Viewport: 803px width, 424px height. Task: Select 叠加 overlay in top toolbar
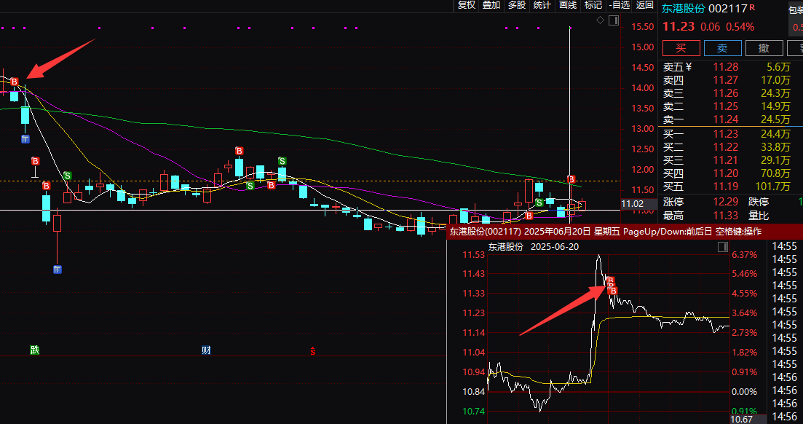491,5
